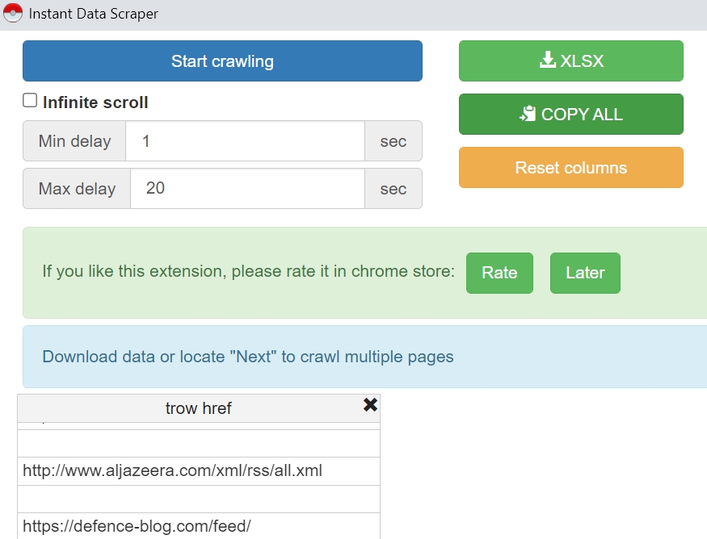Click the Infinite scroll label text
This screenshot has width=707, height=539.
pos(95,102)
